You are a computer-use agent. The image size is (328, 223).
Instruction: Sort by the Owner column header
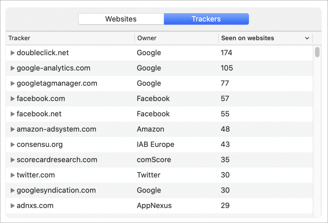pyautogui.click(x=147, y=38)
